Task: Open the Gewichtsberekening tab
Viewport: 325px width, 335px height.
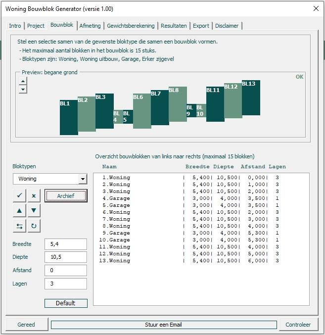Action: click(131, 26)
